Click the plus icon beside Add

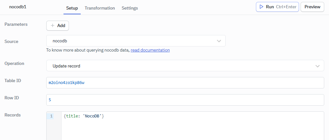tap(53, 26)
